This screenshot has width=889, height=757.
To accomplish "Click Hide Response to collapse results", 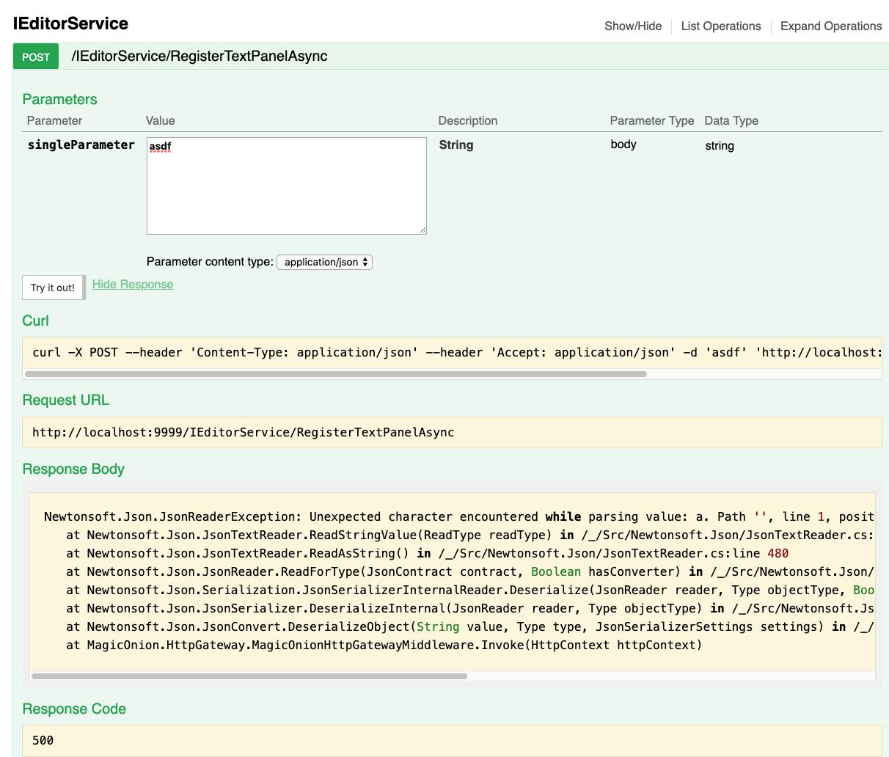I will click(132, 284).
